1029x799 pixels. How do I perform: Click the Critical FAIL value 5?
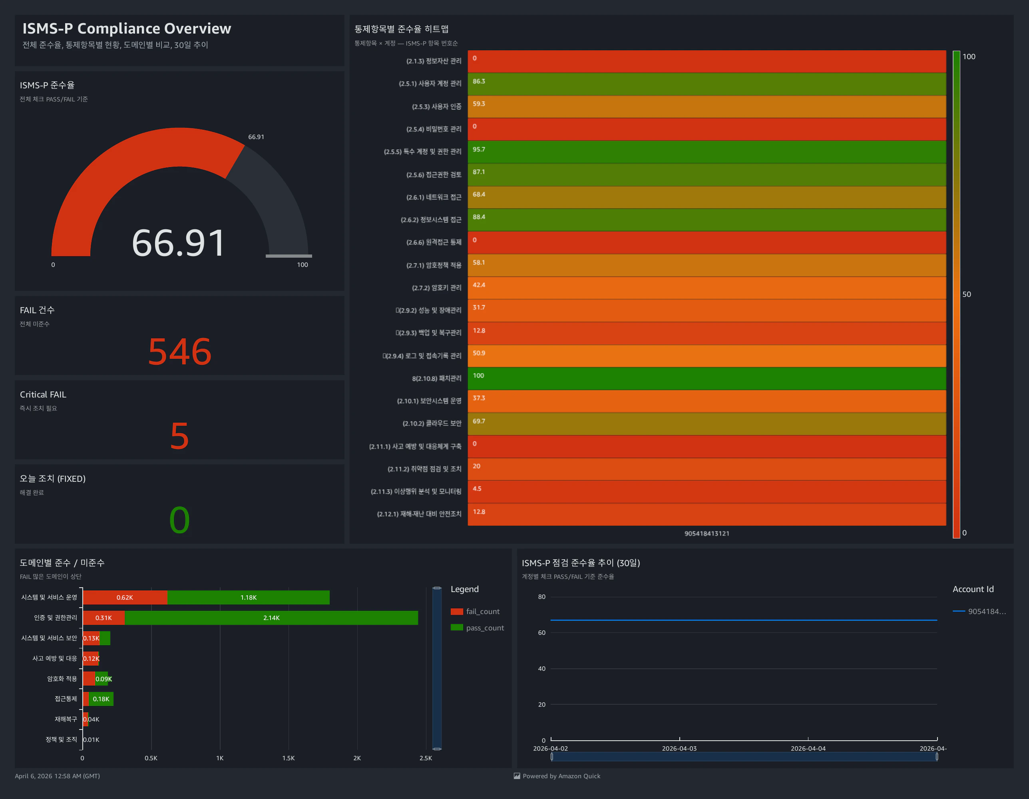(179, 436)
